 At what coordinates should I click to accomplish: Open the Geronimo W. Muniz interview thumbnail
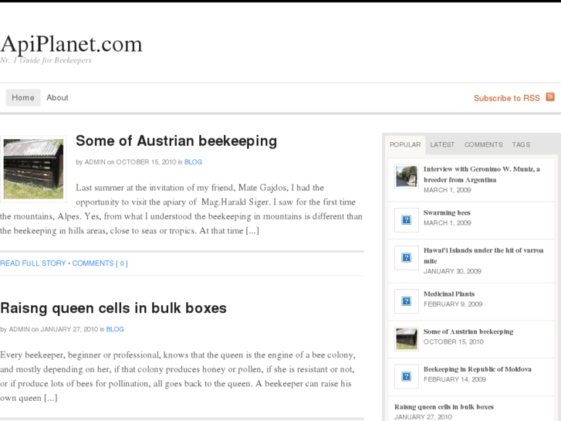coord(407,176)
